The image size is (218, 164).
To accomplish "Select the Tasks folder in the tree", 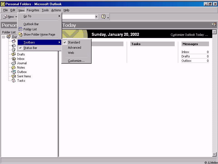I will (21, 81).
